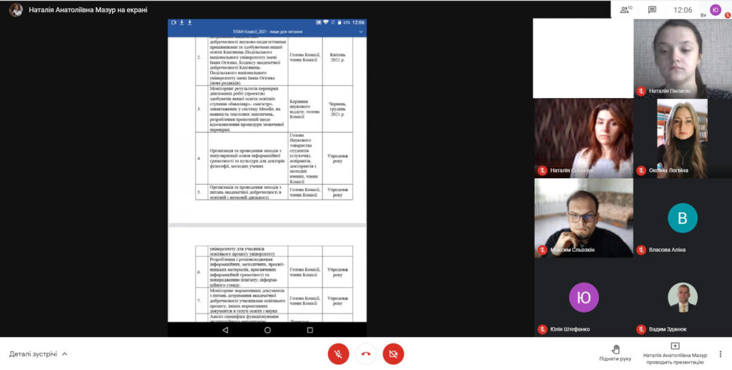This screenshot has height=370, width=732.
Task: Select Вадим Зданюк participant tile
Action: click(x=682, y=298)
